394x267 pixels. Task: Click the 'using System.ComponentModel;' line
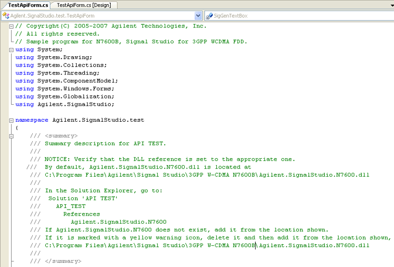point(66,81)
